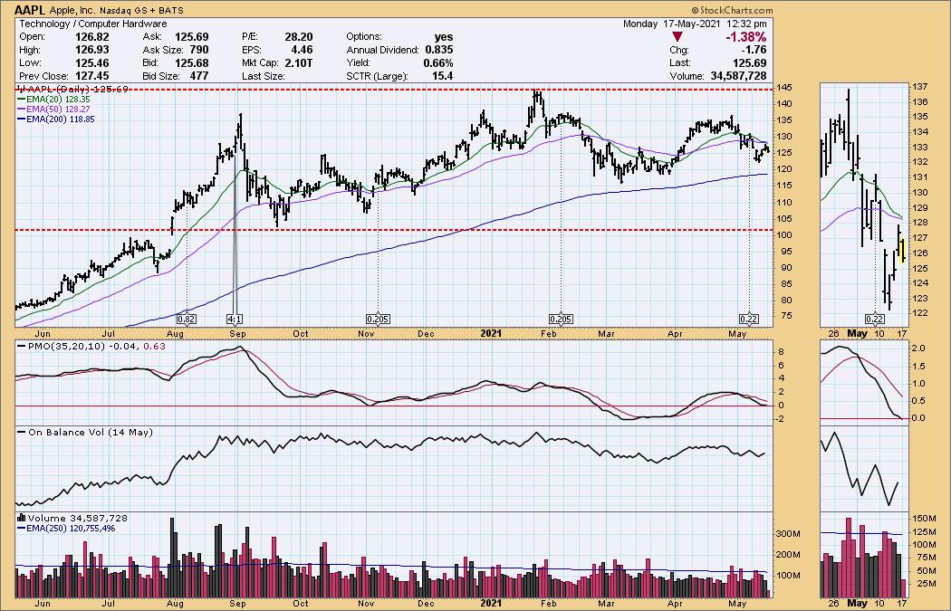
Task: Select the Last price value in the header
Action: pyautogui.click(x=749, y=63)
